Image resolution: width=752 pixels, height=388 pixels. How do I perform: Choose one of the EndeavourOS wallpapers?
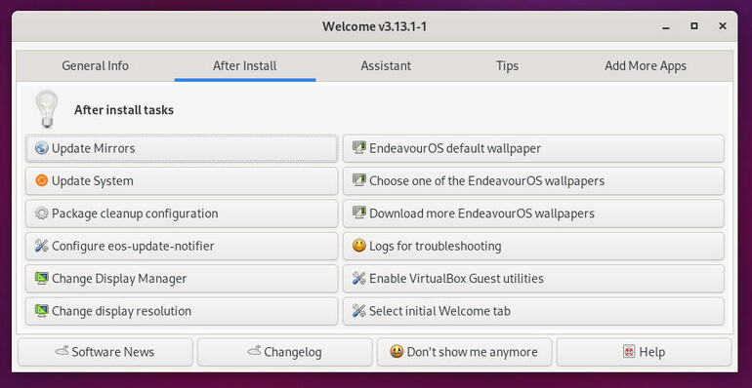pyautogui.click(x=533, y=181)
